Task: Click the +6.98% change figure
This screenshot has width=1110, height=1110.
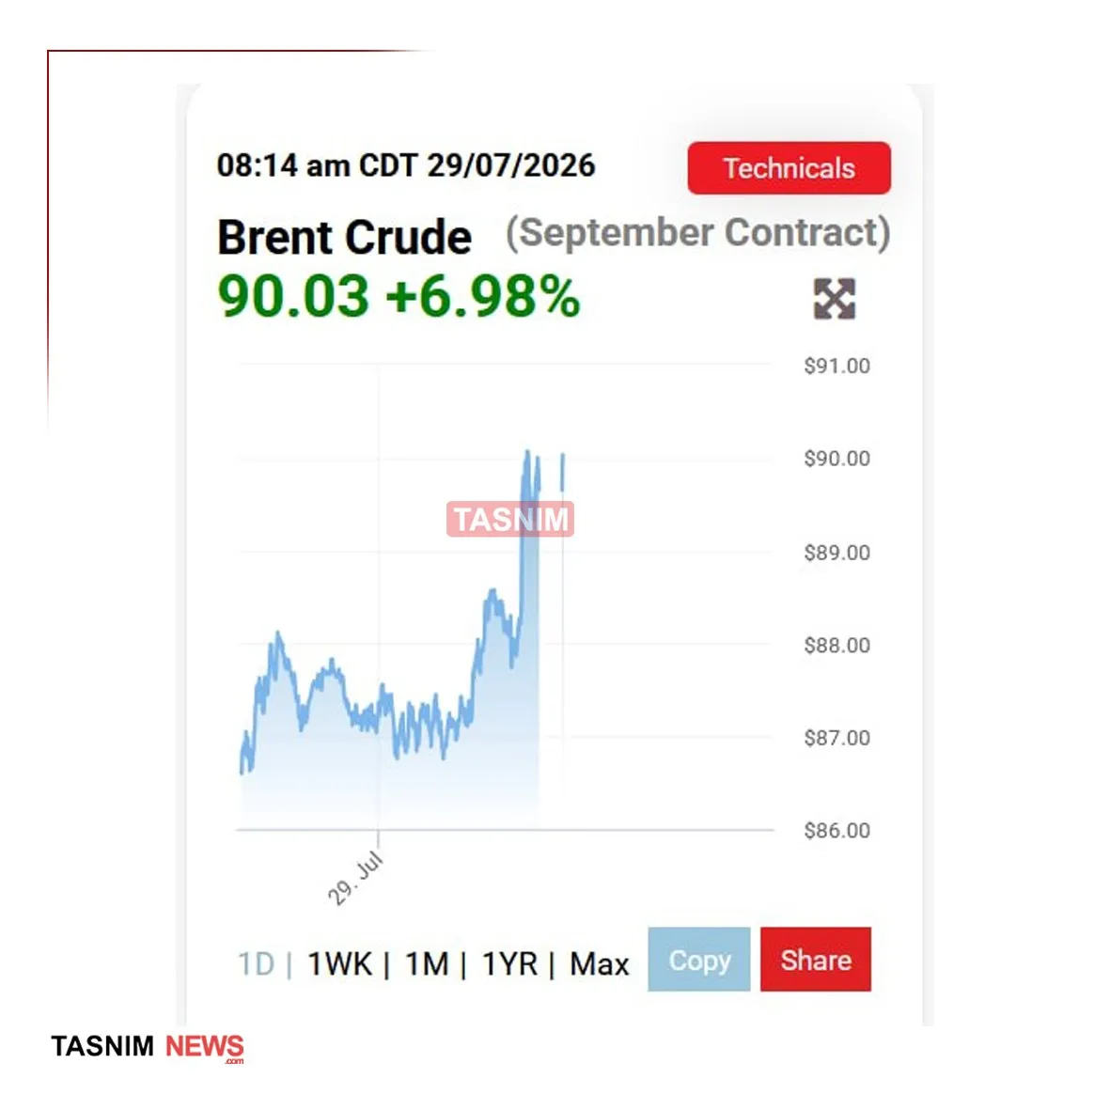Action: click(483, 296)
